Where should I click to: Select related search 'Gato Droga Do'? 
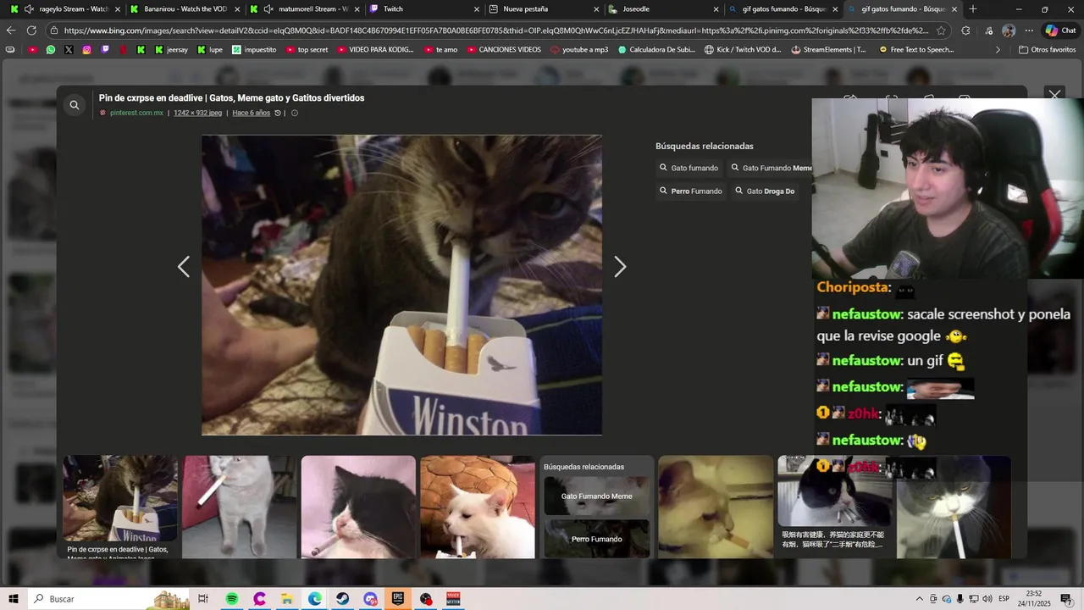click(x=764, y=191)
